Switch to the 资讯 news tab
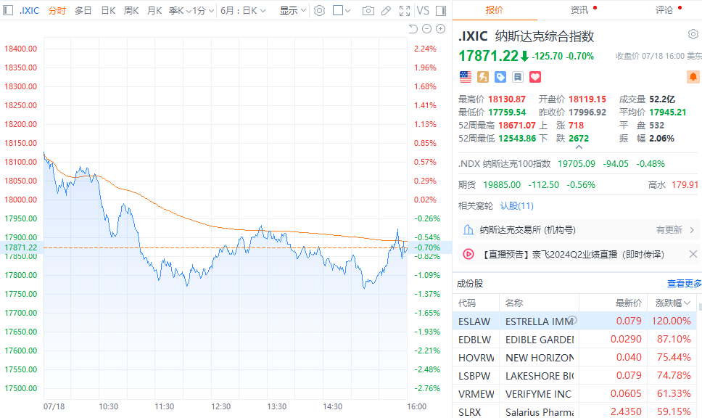Viewport: 702px width, 418px height. pos(579,10)
